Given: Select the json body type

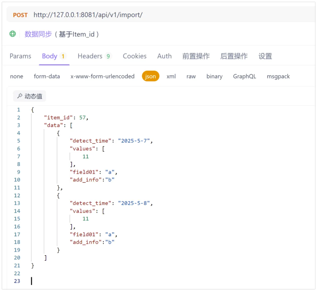Looking at the screenshot, I should click(x=150, y=76).
